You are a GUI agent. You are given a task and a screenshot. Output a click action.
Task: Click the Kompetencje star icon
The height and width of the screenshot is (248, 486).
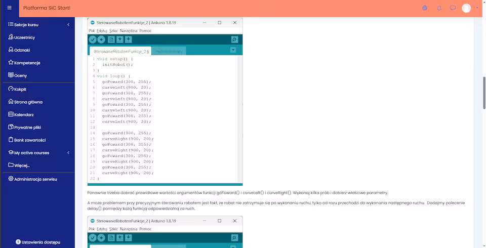coord(11,63)
